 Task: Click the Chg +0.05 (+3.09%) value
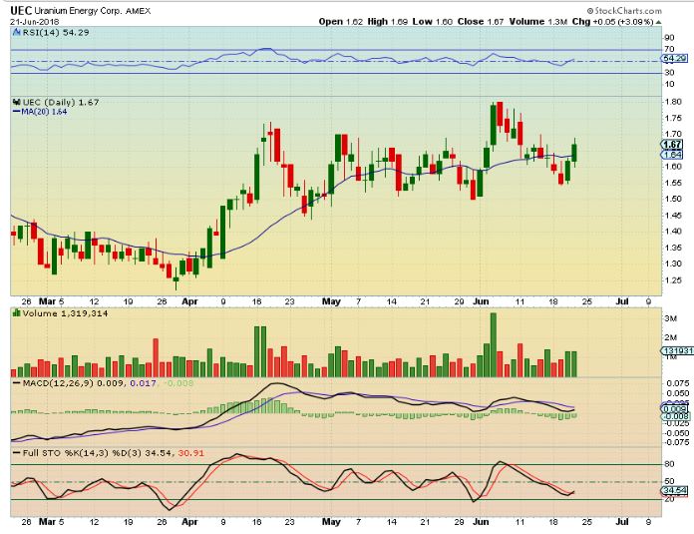(612, 22)
